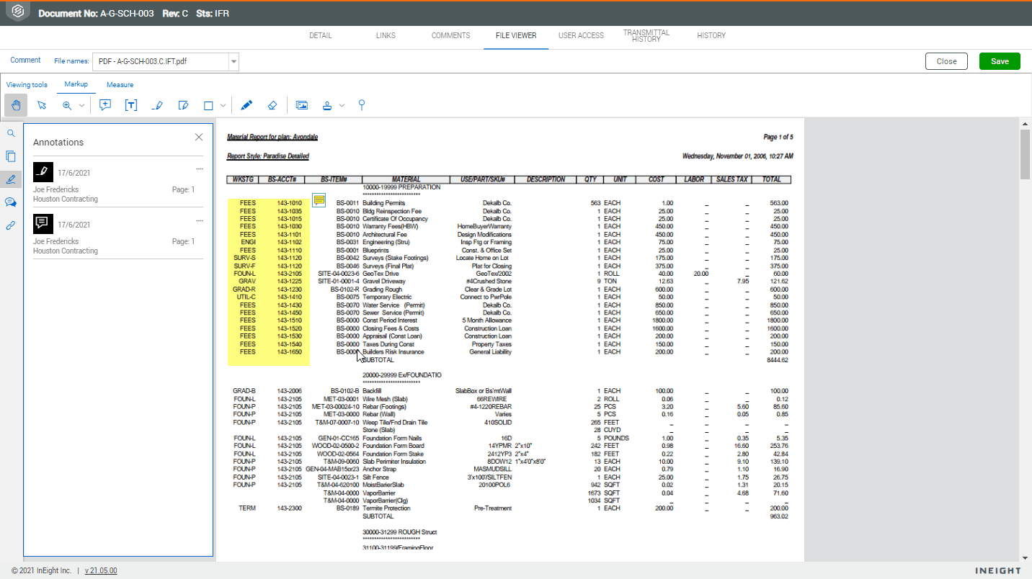Open the search panel in sidebar

11,133
